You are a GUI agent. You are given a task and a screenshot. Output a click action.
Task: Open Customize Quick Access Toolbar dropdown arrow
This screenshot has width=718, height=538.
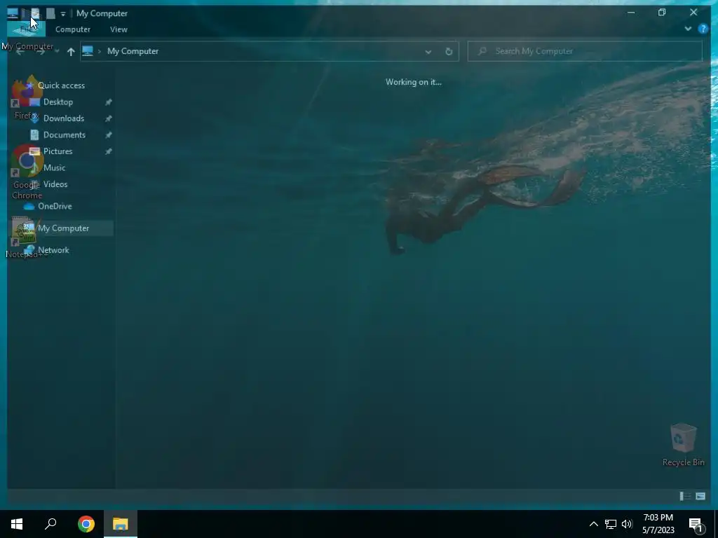[63, 14]
